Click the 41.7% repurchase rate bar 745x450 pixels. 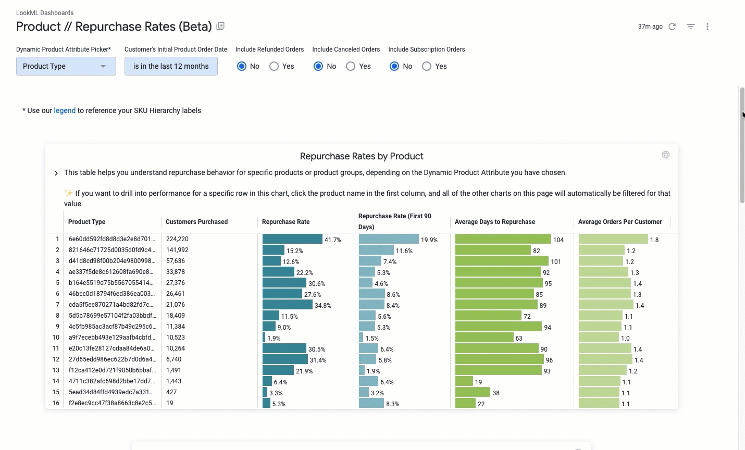(x=292, y=239)
